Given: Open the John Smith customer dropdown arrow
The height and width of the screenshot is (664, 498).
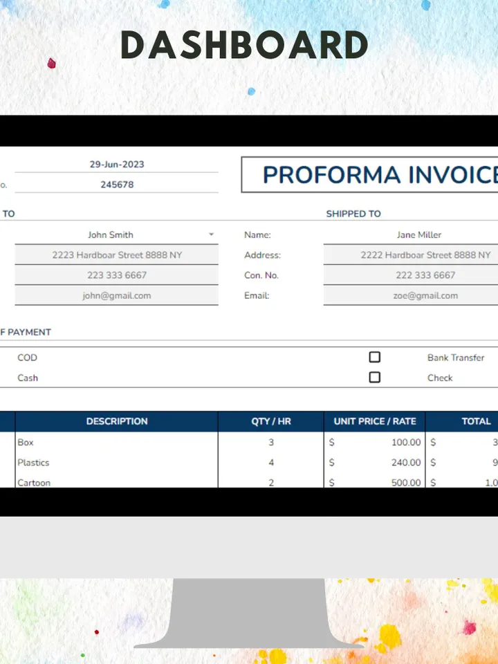Looking at the screenshot, I should 211,235.
